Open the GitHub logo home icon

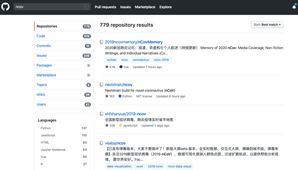(5, 7)
